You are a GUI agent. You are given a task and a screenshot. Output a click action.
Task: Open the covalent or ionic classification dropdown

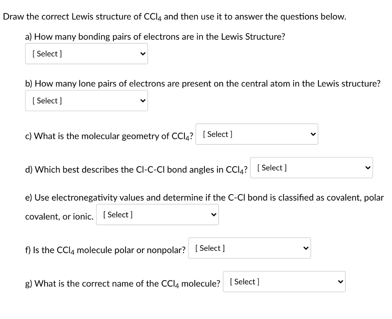(x=157, y=214)
